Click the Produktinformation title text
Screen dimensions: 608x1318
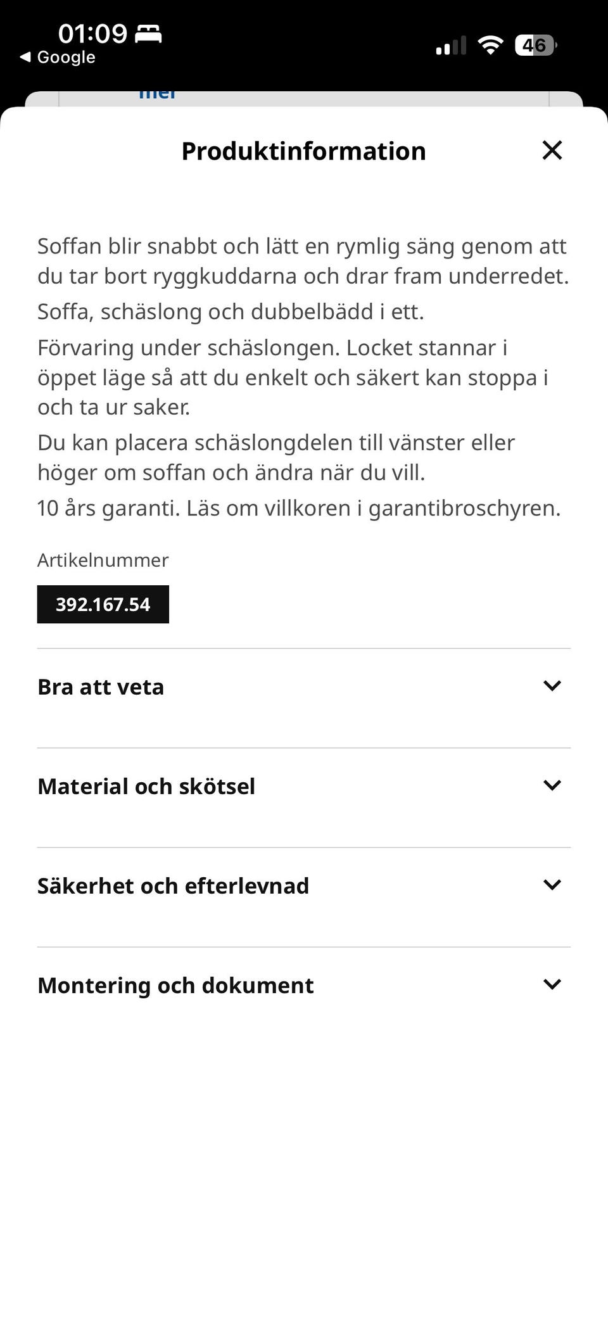(x=303, y=151)
